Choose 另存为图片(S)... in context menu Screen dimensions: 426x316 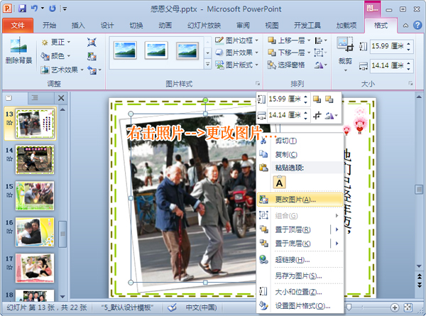coord(300,276)
